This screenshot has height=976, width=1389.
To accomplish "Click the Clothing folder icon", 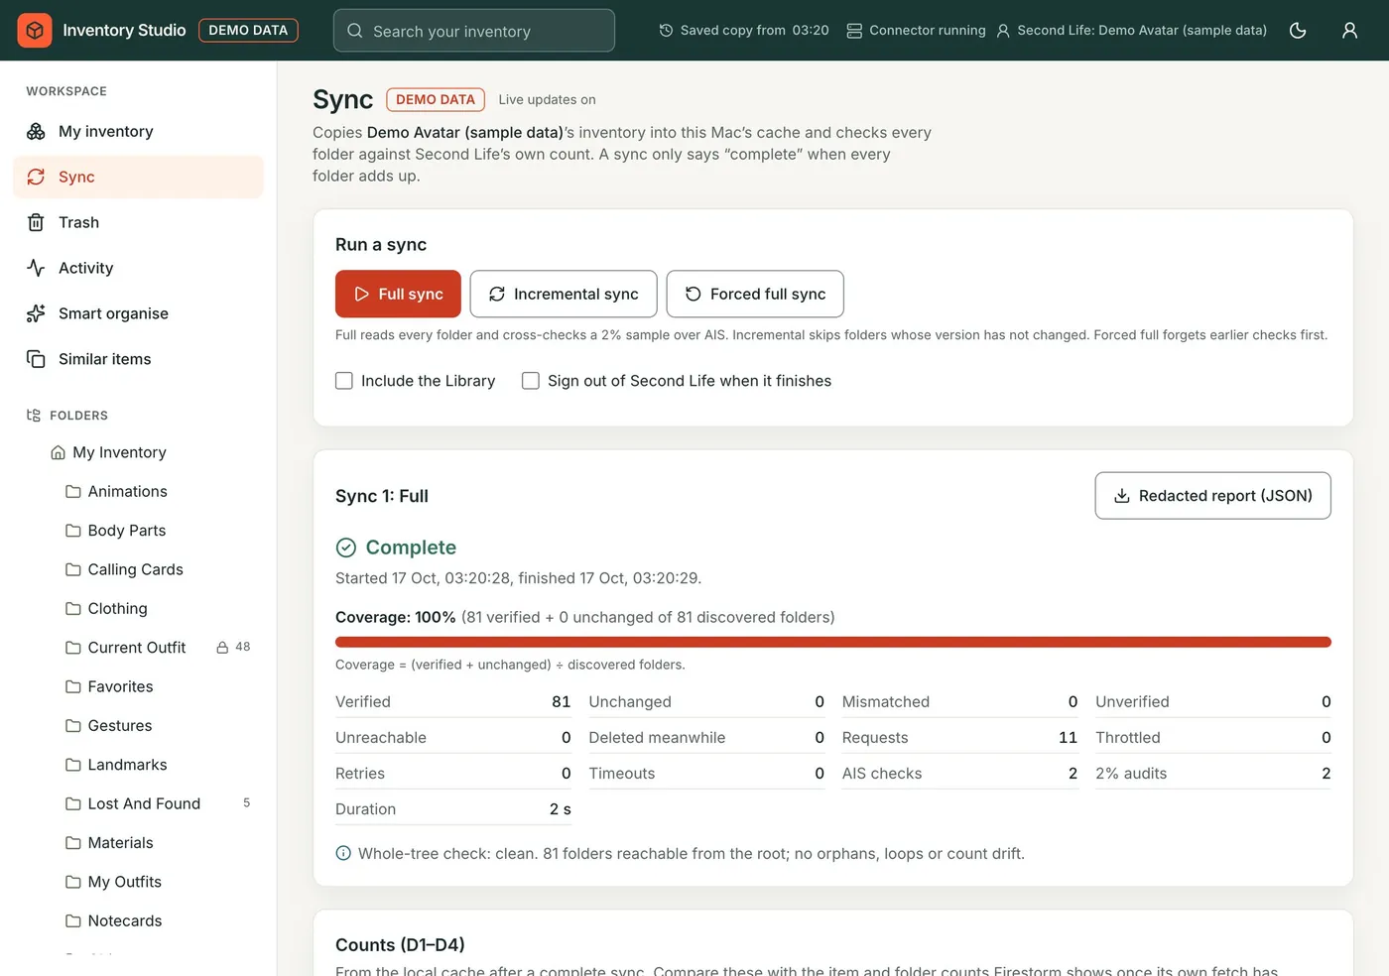I will pos(73,608).
